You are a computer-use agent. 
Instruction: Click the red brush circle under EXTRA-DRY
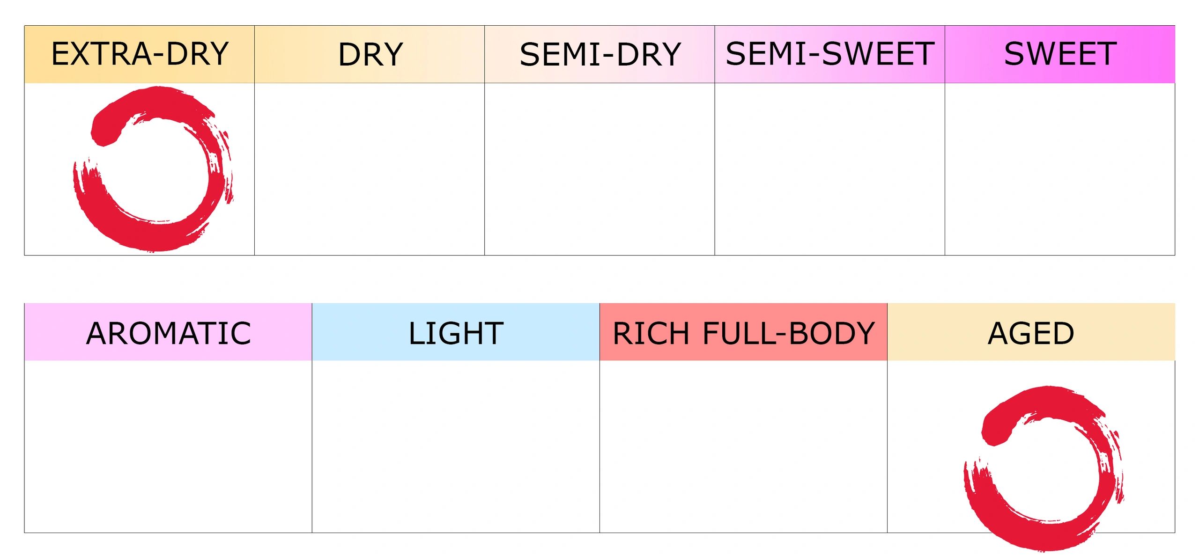(153, 169)
